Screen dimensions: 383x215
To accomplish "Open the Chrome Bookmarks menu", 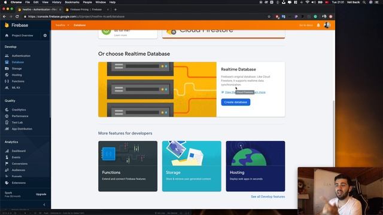I will coord(72,2).
